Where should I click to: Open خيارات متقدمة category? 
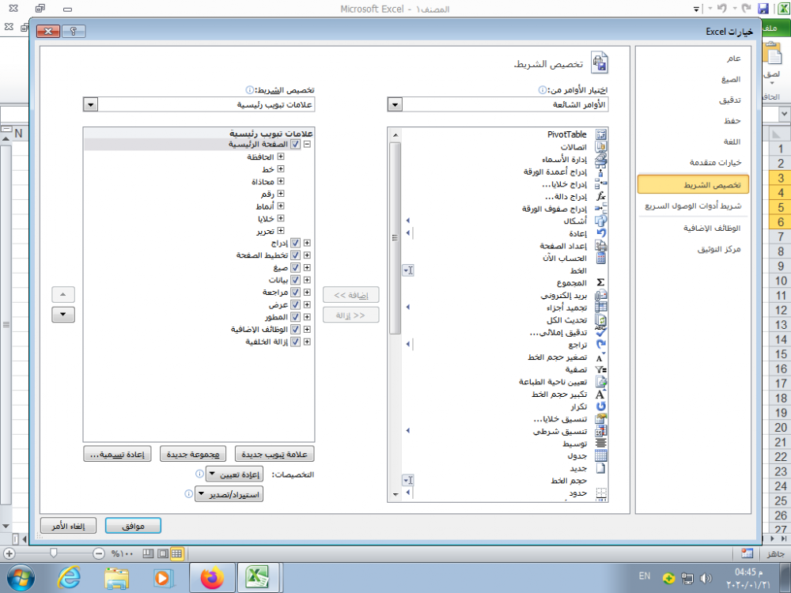pos(715,162)
